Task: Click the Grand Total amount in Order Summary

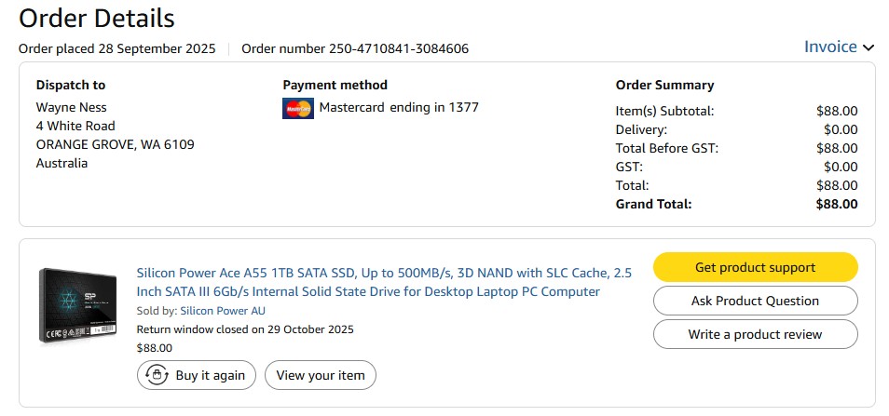Action: pos(836,204)
